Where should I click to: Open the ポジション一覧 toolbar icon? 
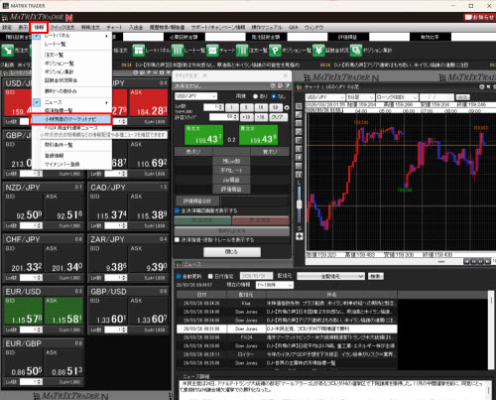(x=275, y=51)
